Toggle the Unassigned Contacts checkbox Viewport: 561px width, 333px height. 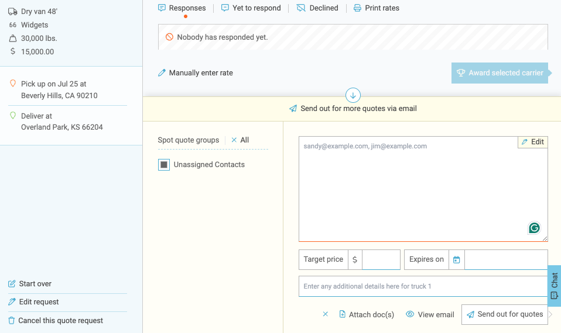pos(164,165)
